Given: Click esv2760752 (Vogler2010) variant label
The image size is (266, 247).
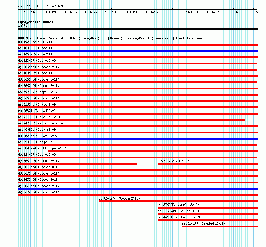Looking at the screenshot, I should pyautogui.click(x=178, y=205).
